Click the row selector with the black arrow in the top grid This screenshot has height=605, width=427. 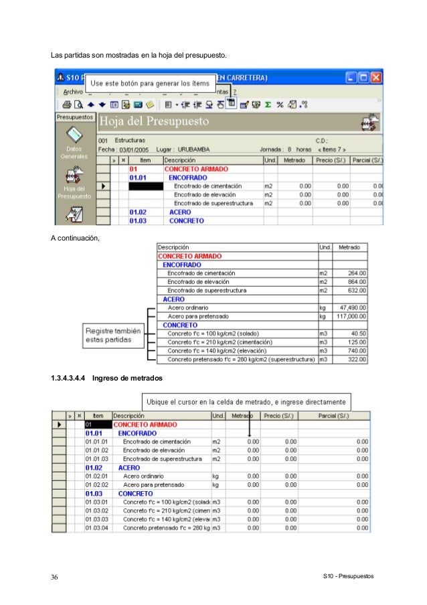tap(103, 186)
